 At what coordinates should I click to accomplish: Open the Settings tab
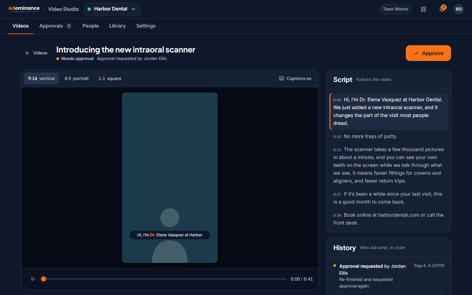coord(146,26)
